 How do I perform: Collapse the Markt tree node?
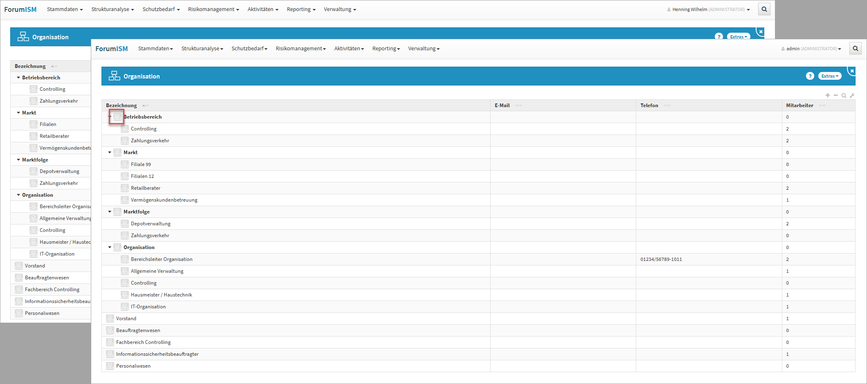tap(110, 153)
